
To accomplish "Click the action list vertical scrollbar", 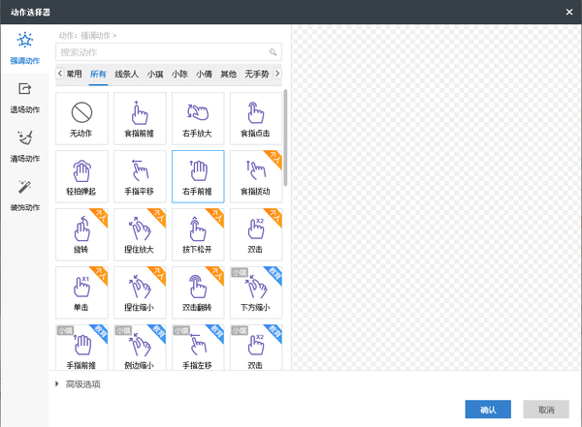I will click(x=285, y=137).
